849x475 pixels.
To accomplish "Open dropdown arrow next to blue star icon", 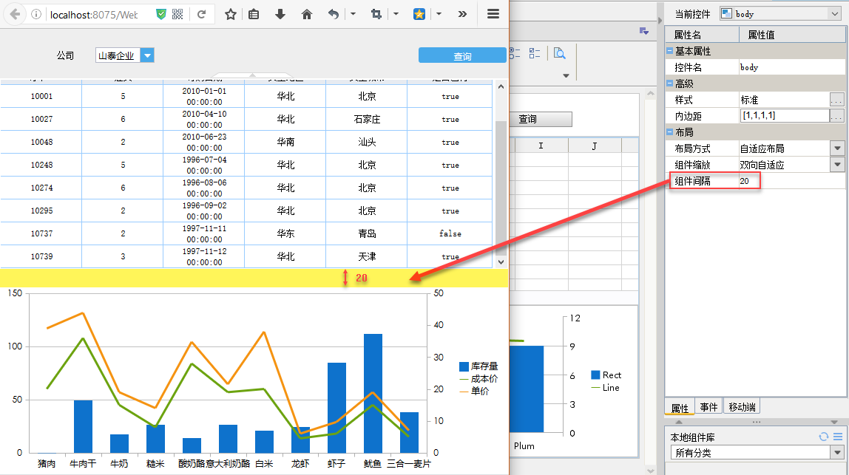I will [439, 14].
